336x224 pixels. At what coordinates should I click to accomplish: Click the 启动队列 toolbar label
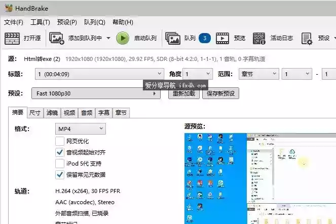tap(145, 38)
